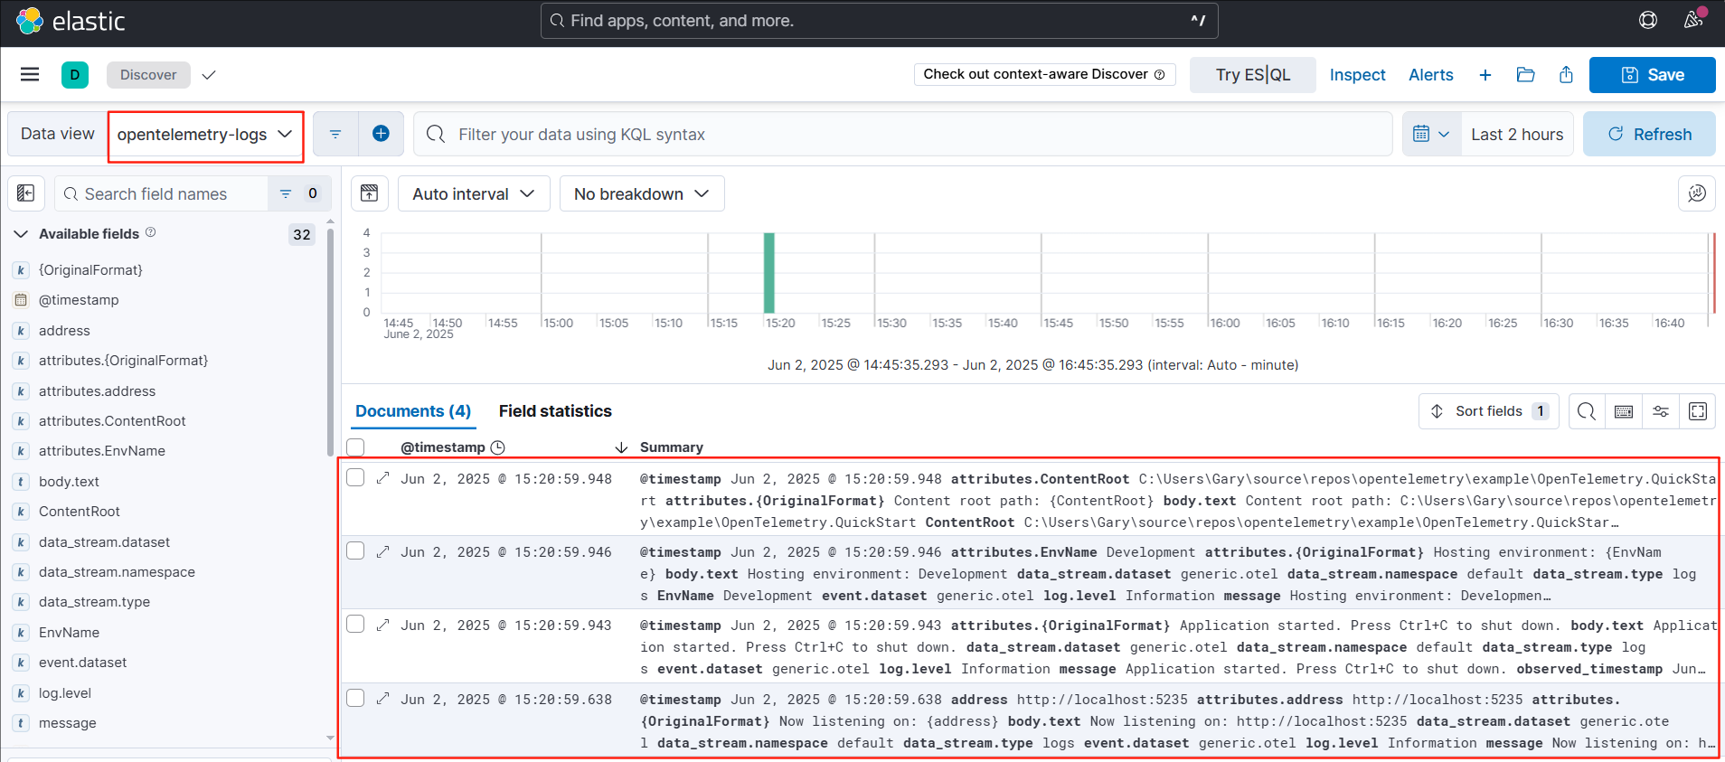Viewport: 1725px width, 762px height.
Task: Click the Discover breadcrumb
Action: pos(148,75)
